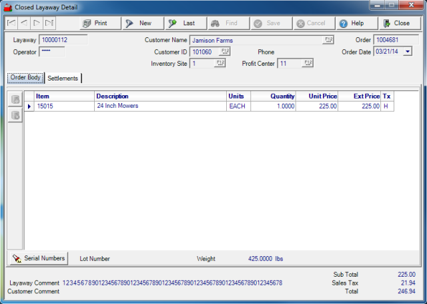This screenshot has height=304, width=427.
Task: Open the Customer Name F12 lookup
Action: 328,40
